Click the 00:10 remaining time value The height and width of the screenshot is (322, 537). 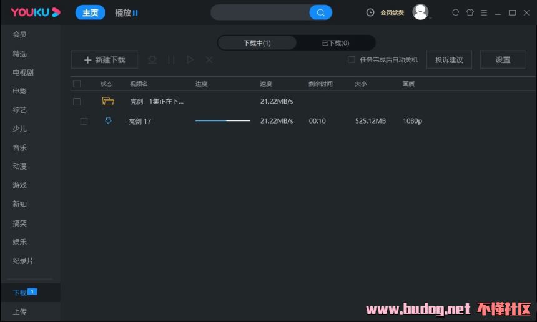(x=317, y=121)
